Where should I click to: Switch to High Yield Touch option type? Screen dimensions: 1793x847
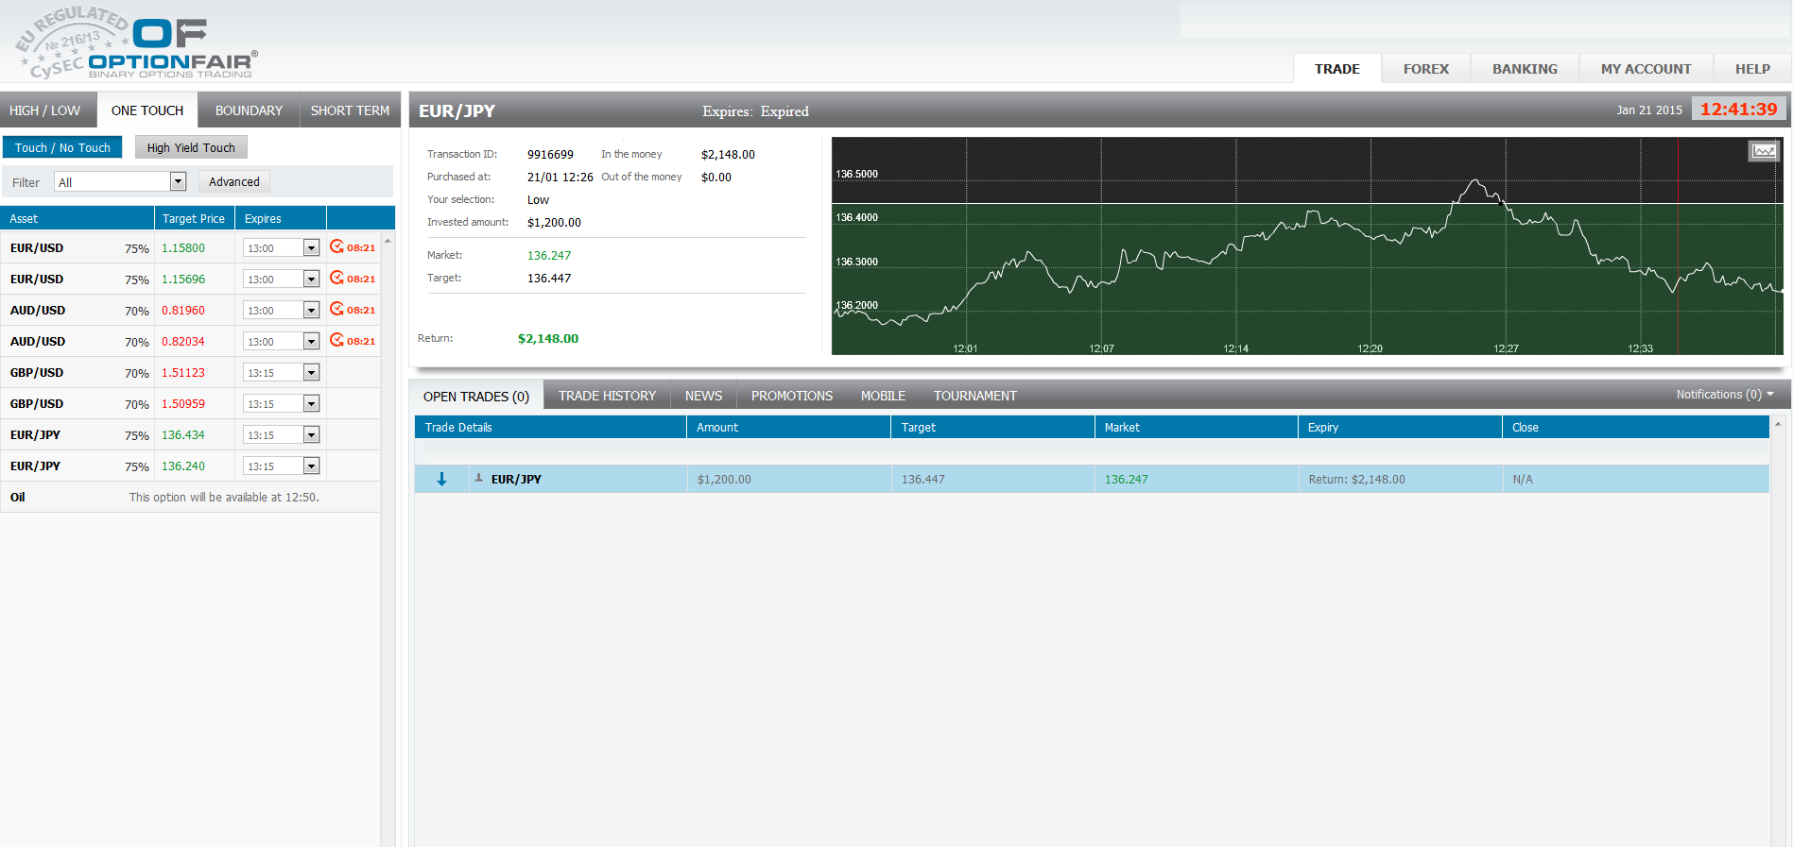pos(191,147)
